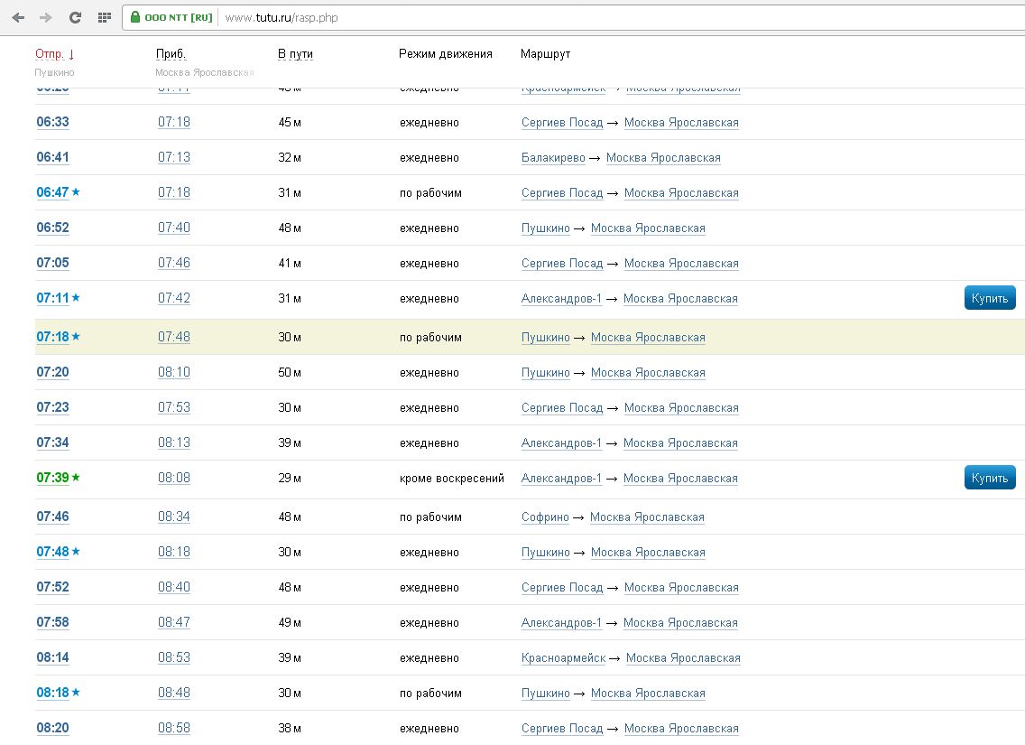The height and width of the screenshot is (745, 1025).
Task: Open the 06:33 departure time link
Action: coord(53,122)
